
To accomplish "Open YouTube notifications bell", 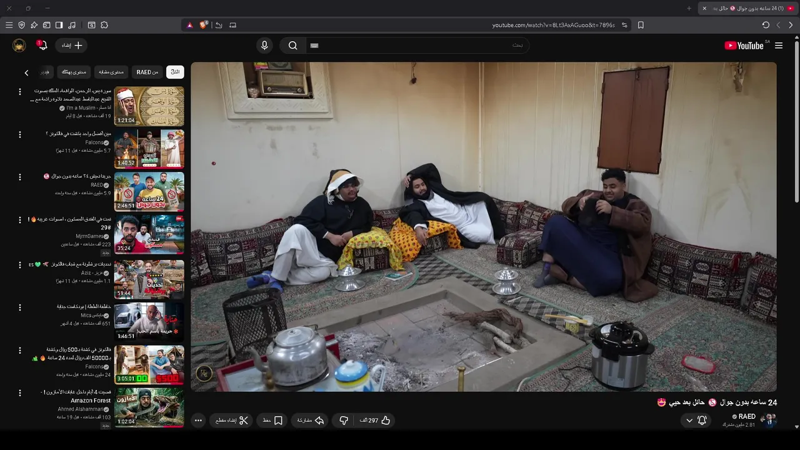I will (x=42, y=46).
